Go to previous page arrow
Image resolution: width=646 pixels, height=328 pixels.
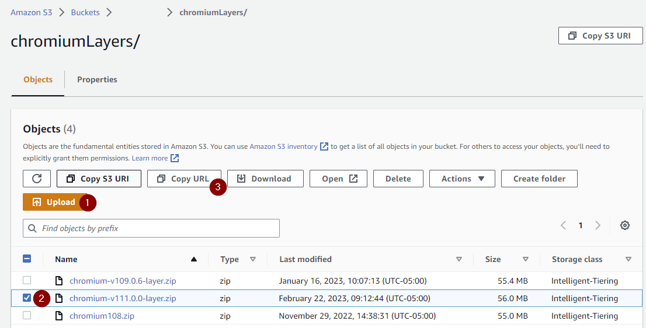click(x=563, y=225)
